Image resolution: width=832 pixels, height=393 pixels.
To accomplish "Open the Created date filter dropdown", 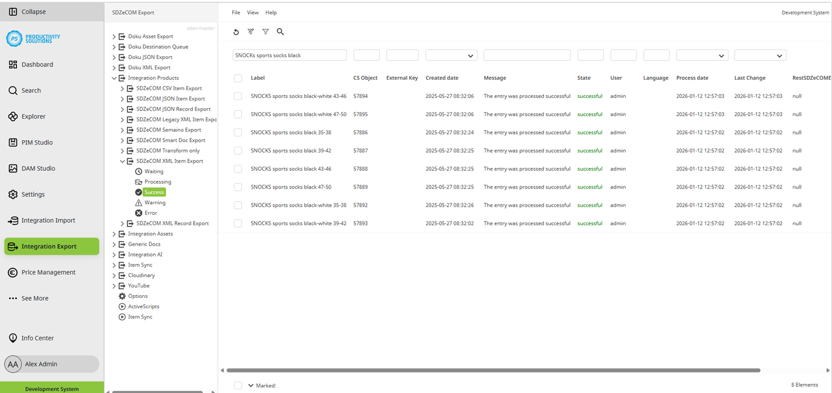I will pyautogui.click(x=451, y=56).
